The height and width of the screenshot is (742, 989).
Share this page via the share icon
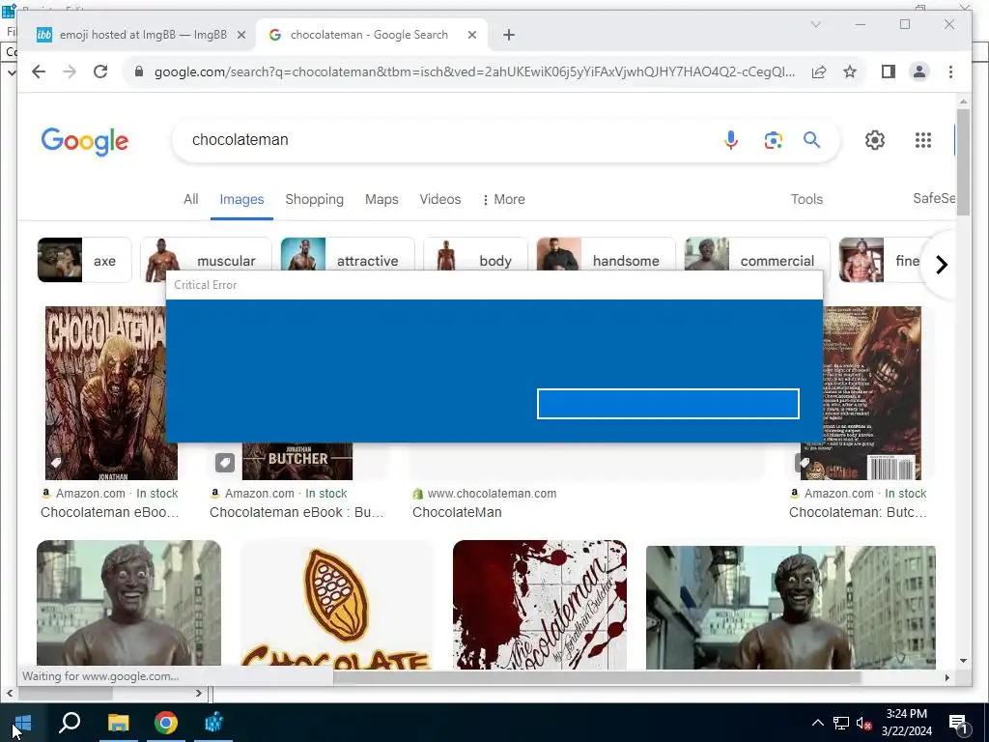[x=819, y=71]
